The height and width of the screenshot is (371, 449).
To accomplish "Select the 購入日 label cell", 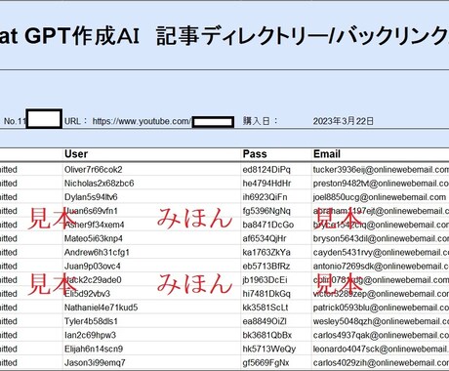I will [260, 121].
